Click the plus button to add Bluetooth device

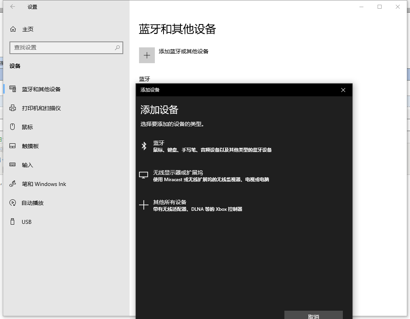click(x=147, y=55)
